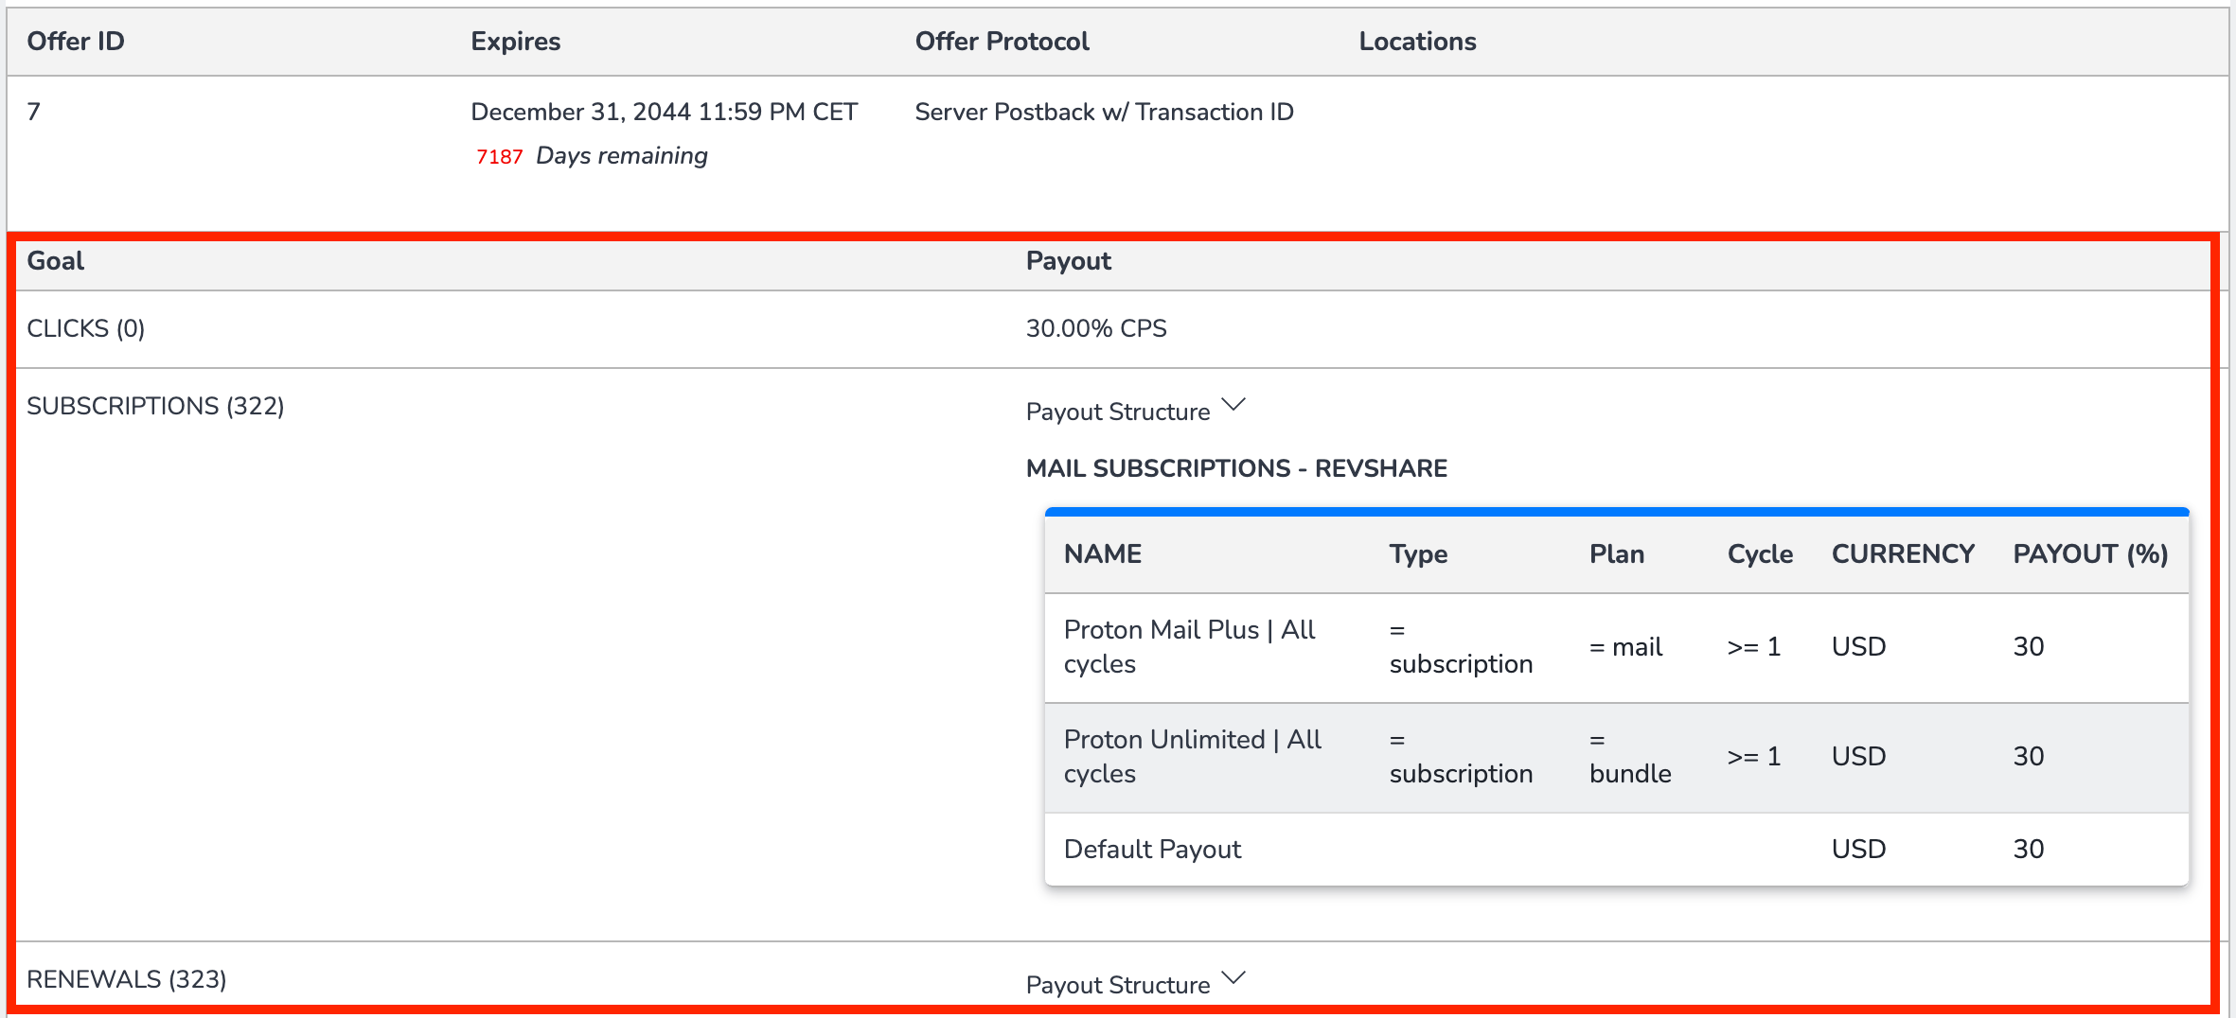This screenshot has width=2236, height=1018.
Task: Click payout 30 in Proton Mail Plus row
Action: [2029, 647]
